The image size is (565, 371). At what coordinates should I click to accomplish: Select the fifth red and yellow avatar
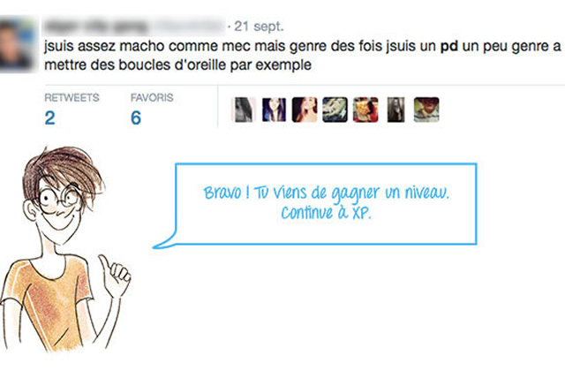click(x=365, y=110)
